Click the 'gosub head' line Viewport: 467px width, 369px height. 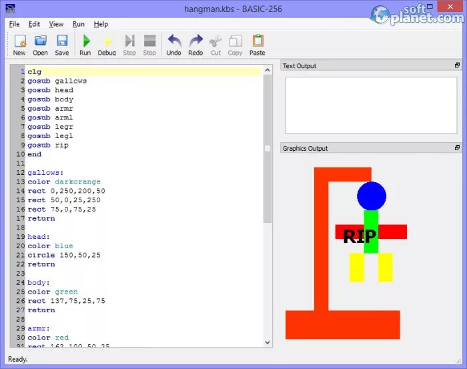[x=50, y=90]
